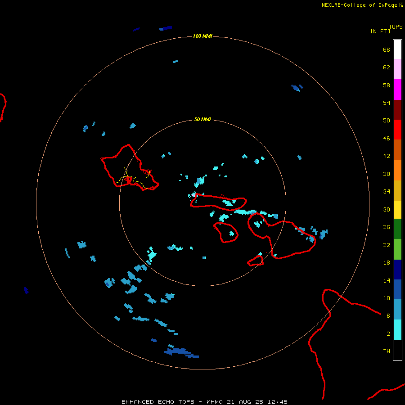The width and height of the screenshot is (405, 405).
Task: Choose the dark green legend swatch
Action: (x=397, y=229)
